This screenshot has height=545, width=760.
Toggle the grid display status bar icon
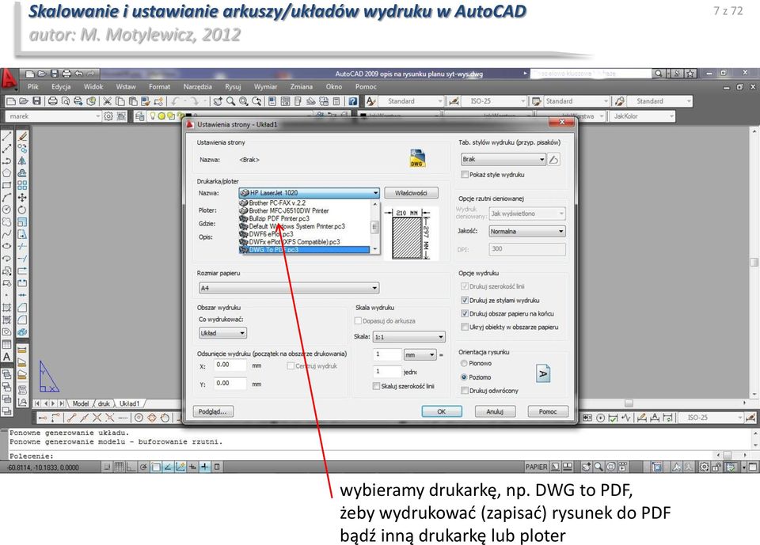119,467
